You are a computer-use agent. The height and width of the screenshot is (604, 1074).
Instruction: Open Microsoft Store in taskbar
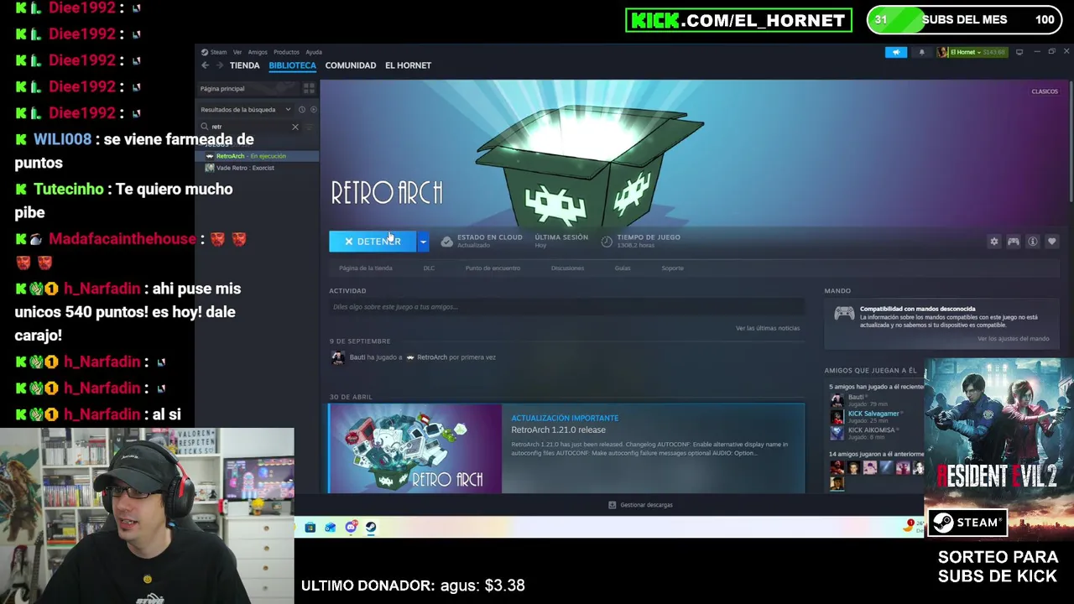coord(310,528)
